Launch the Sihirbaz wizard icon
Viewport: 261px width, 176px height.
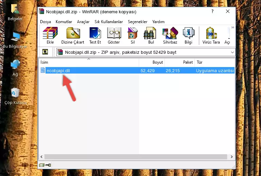pos(170,35)
